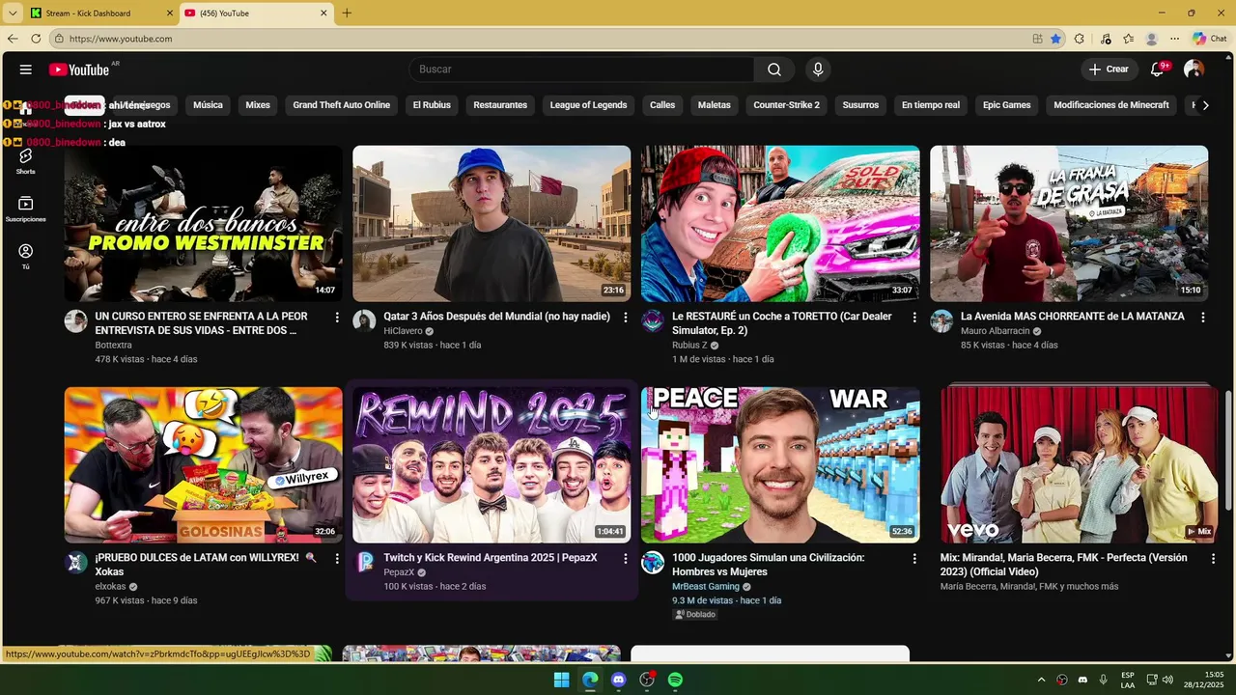Open the REWIND 2025 thumbnail

492,464
